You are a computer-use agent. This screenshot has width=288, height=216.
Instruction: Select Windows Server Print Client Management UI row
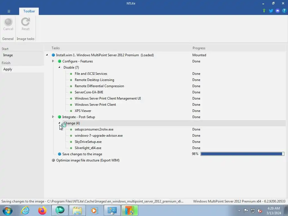165,98
